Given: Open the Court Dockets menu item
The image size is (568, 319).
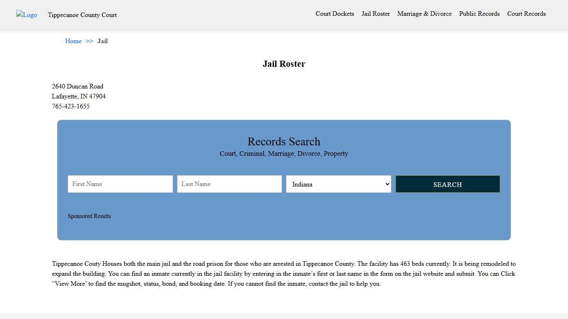Looking at the screenshot, I should (335, 14).
